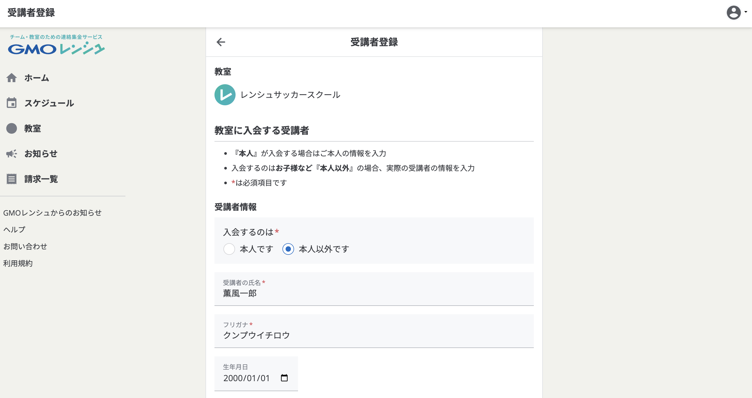Click the 教室 circle icon

12,128
